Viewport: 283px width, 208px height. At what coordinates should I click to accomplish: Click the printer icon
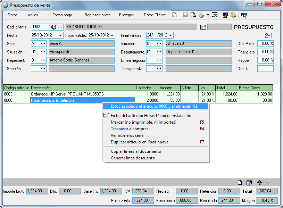click(x=201, y=15)
